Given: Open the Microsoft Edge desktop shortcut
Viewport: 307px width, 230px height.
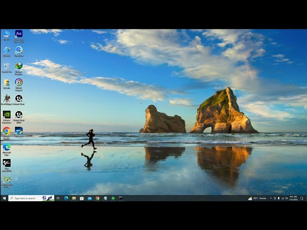Looking at the screenshot, I should point(7,149).
